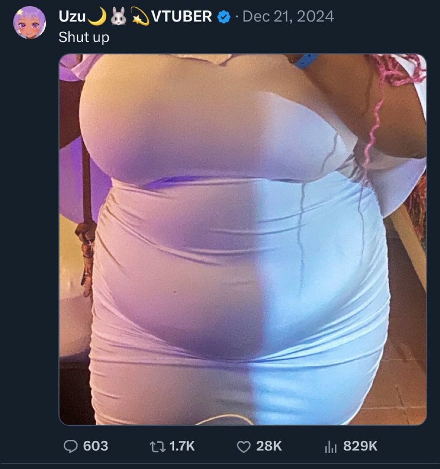This screenshot has height=469, width=440.
Task: Like the post with the heart icon
Action: [x=244, y=447]
